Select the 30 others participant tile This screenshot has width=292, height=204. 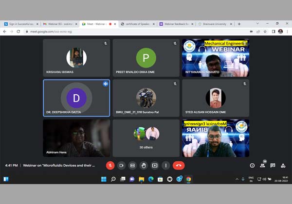point(146,138)
